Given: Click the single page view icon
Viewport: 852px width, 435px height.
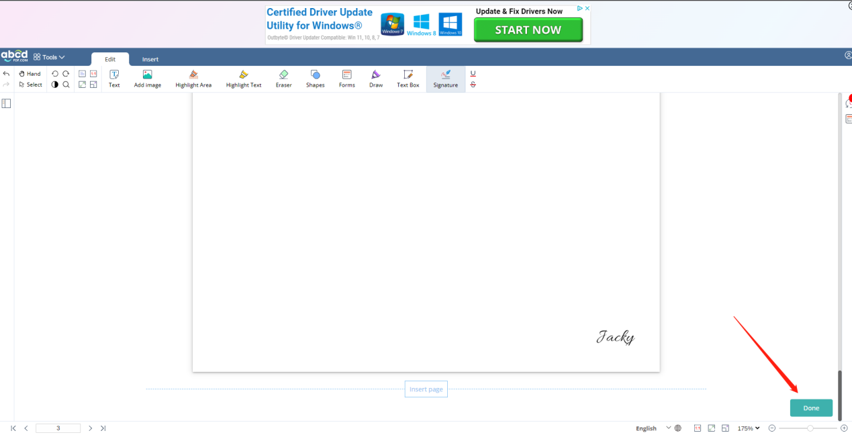Looking at the screenshot, I should [82, 74].
